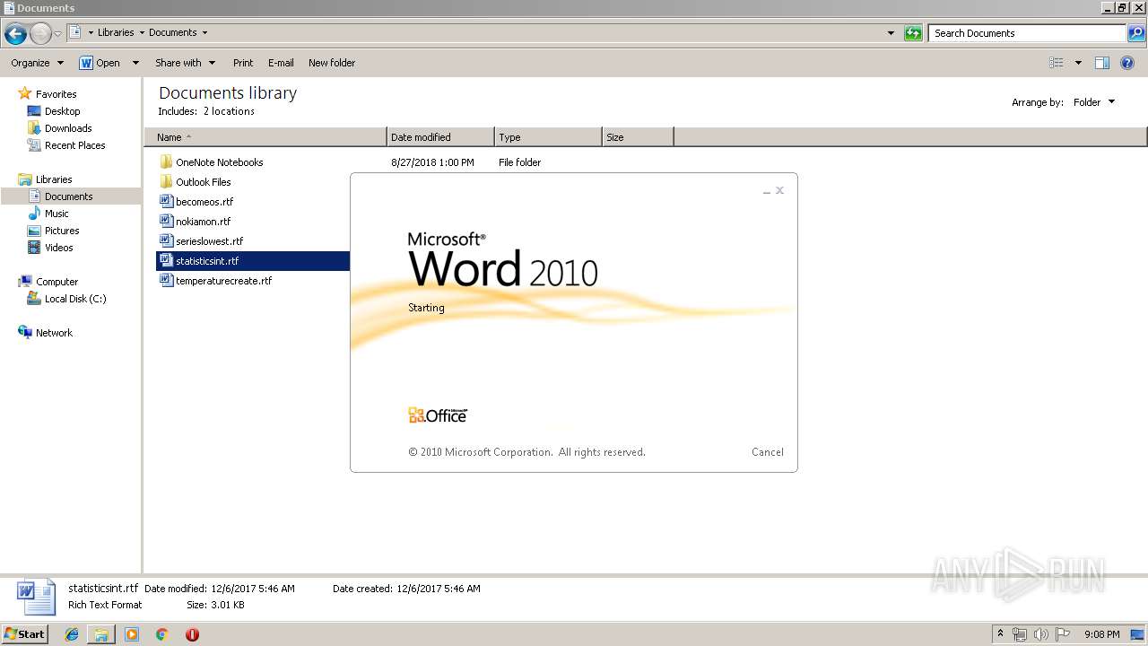Open Windows Media Player from taskbar

pyautogui.click(x=132, y=634)
